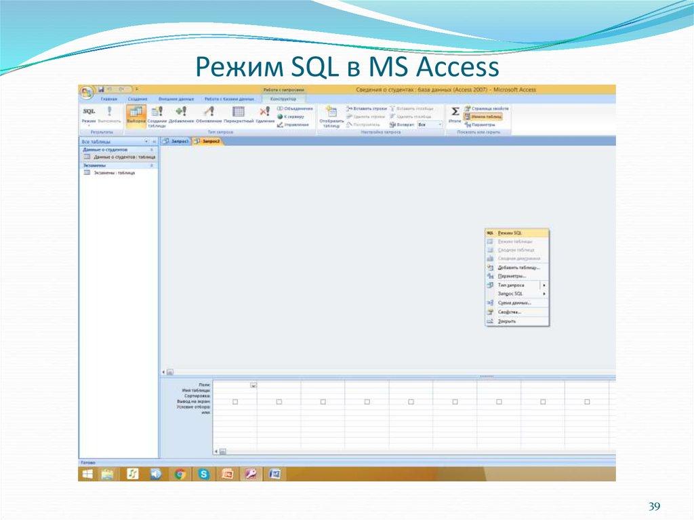Check the first Вывод на экран checkbox
The height and width of the screenshot is (520, 694).
[235, 402]
